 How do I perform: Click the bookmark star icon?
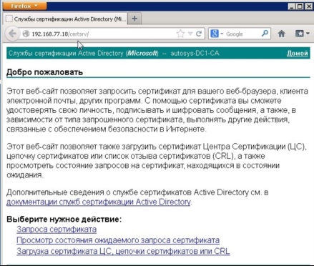click(x=180, y=34)
